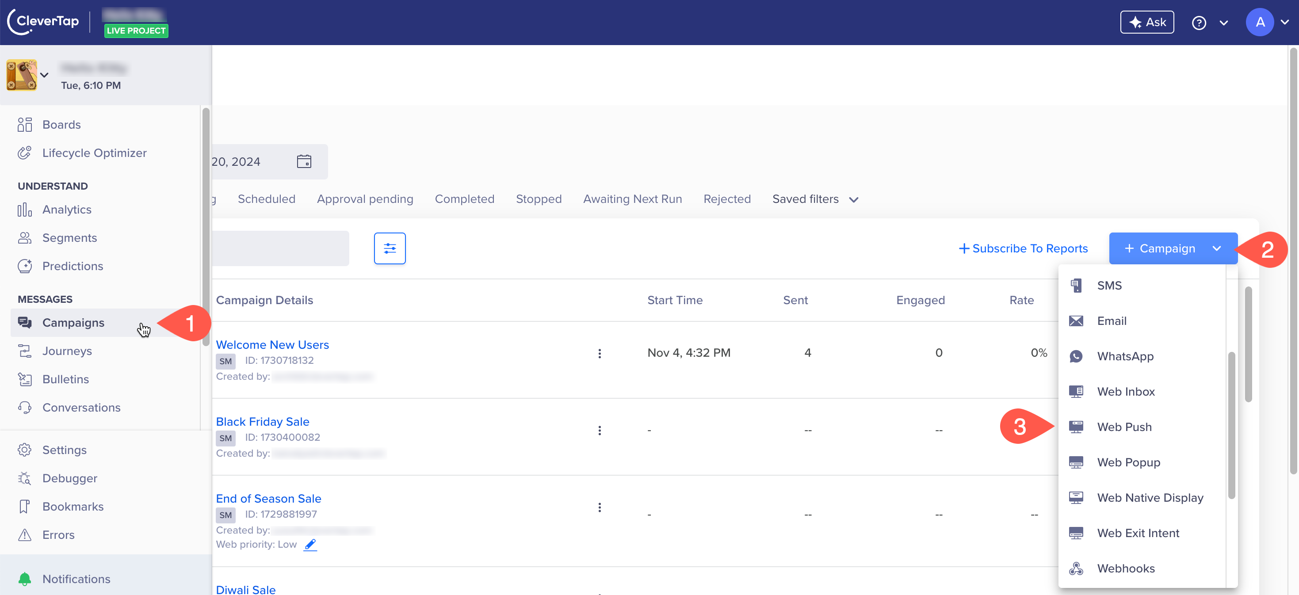Click the Campaigns icon in sidebar
The width and height of the screenshot is (1299, 595).
tap(24, 321)
